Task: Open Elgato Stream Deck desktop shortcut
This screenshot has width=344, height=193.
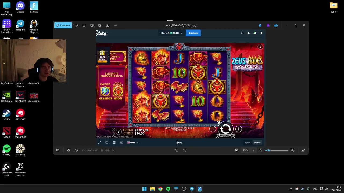Action: tap(7, 27)
